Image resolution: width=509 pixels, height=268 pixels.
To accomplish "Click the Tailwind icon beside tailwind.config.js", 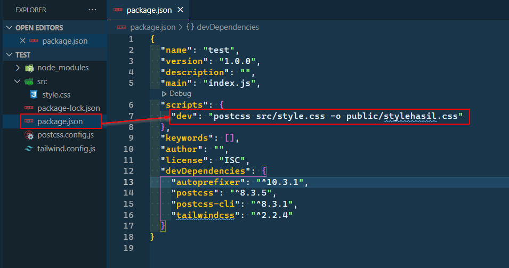I will [29, 149].
